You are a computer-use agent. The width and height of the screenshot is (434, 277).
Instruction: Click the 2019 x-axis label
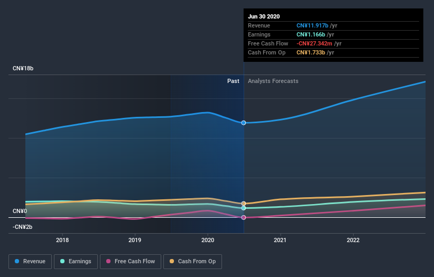tap(135, 240)
